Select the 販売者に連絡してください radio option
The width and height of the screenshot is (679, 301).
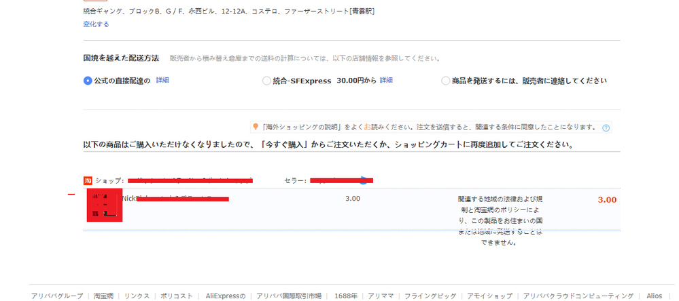445,81
